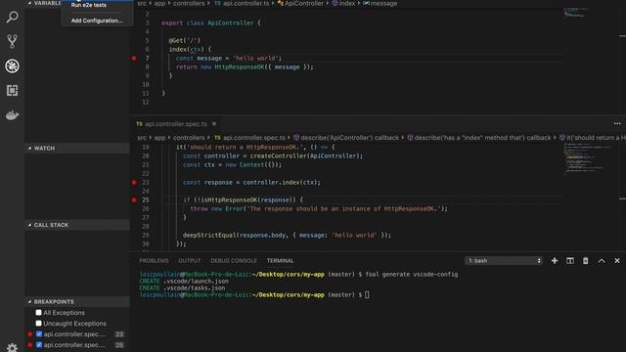This screenshot has width=626, height=352.
Task: Select the Run e2e tests configuration
Action: pos(89,5)
